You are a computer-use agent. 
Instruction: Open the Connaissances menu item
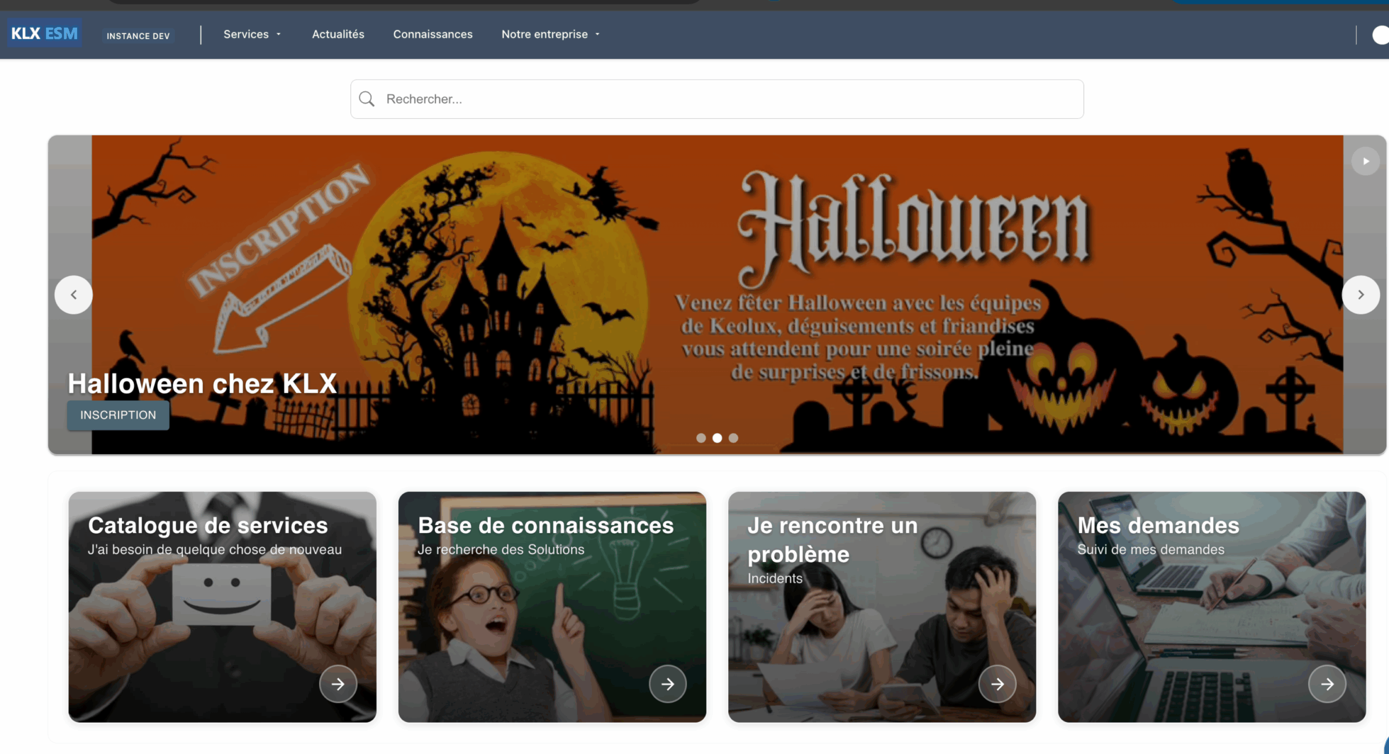[432, 34]
